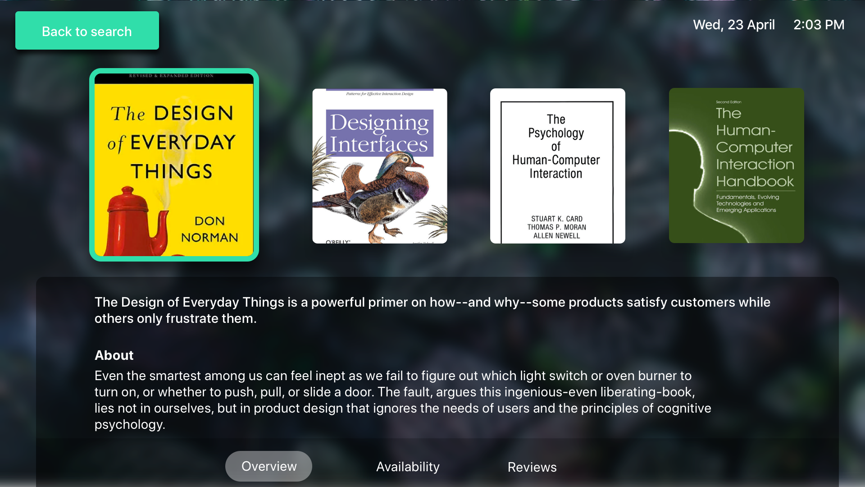865x487 pixels.
Task: Click the Don Norman author name
Action: [209, 229]
